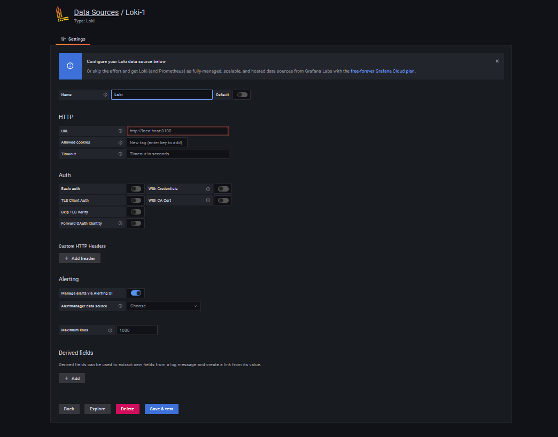Toggle Skip TLS Verify switch
Image resolution: width=558 pixels, height=437 pixels.
coord(136,212)
